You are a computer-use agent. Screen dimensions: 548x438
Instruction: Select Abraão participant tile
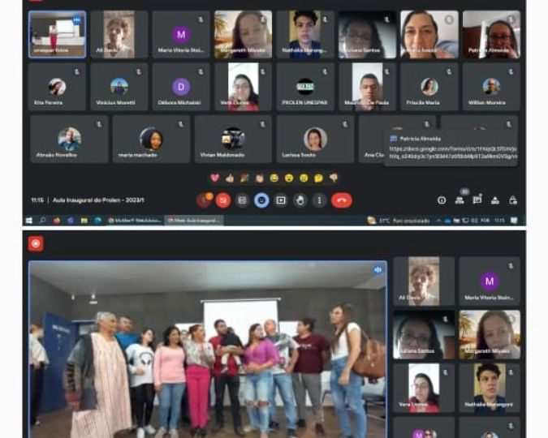click(x=69, y=139)
